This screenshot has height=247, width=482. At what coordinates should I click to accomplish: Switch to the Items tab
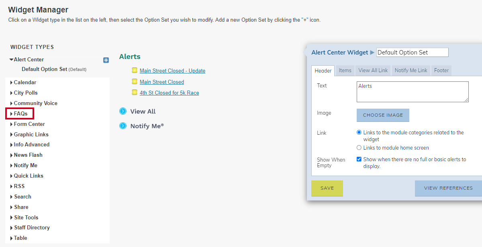coord(345,70)
